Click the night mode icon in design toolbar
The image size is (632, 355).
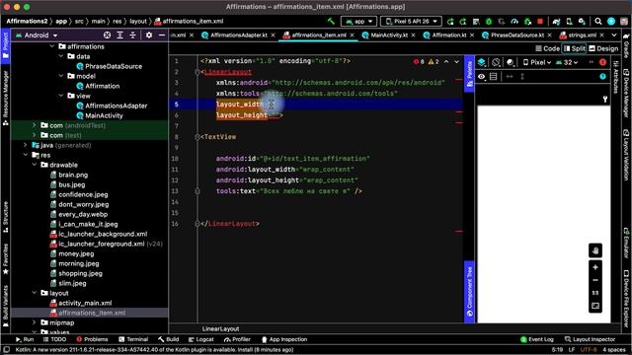(511, 62)
